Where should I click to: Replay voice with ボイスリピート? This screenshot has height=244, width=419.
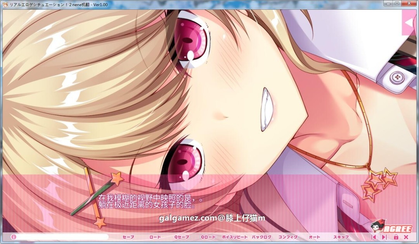click(x=235, y=237)
